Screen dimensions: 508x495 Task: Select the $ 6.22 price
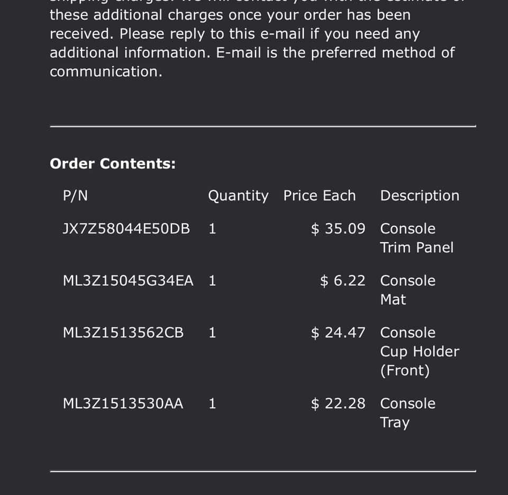(x=342, y=281)
